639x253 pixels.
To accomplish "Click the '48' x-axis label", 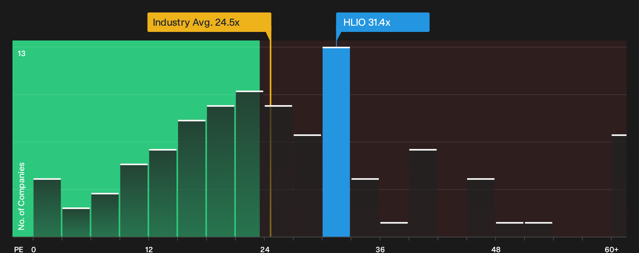I will tap(496, 249).
